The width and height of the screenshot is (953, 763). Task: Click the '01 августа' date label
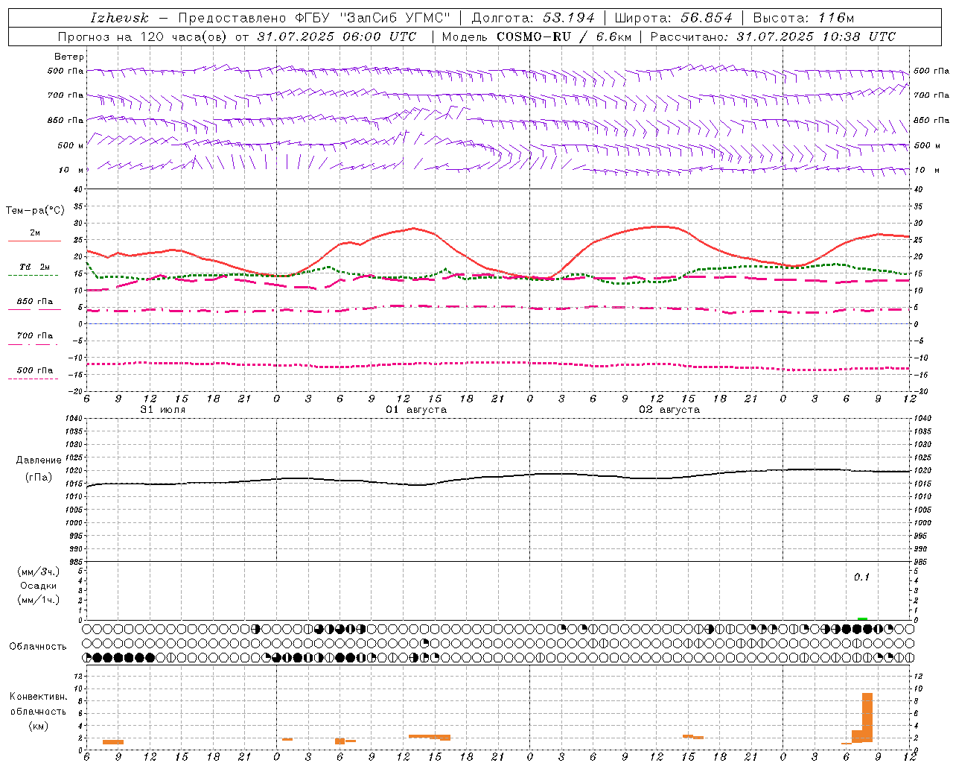[x=416, y=410]
